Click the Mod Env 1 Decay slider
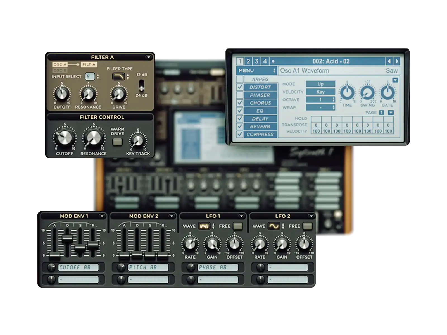This screenshot has width=447, height=335. (x=67, y=238)
